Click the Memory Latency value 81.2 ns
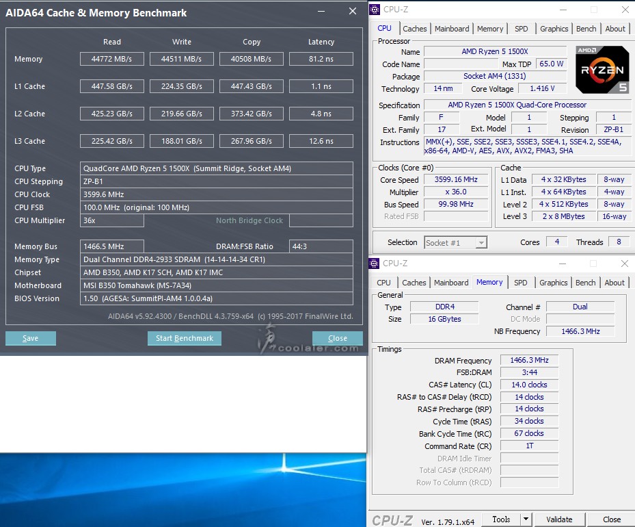Image resolution: width=635 pixels, height=527 pixels. [321, 59]
